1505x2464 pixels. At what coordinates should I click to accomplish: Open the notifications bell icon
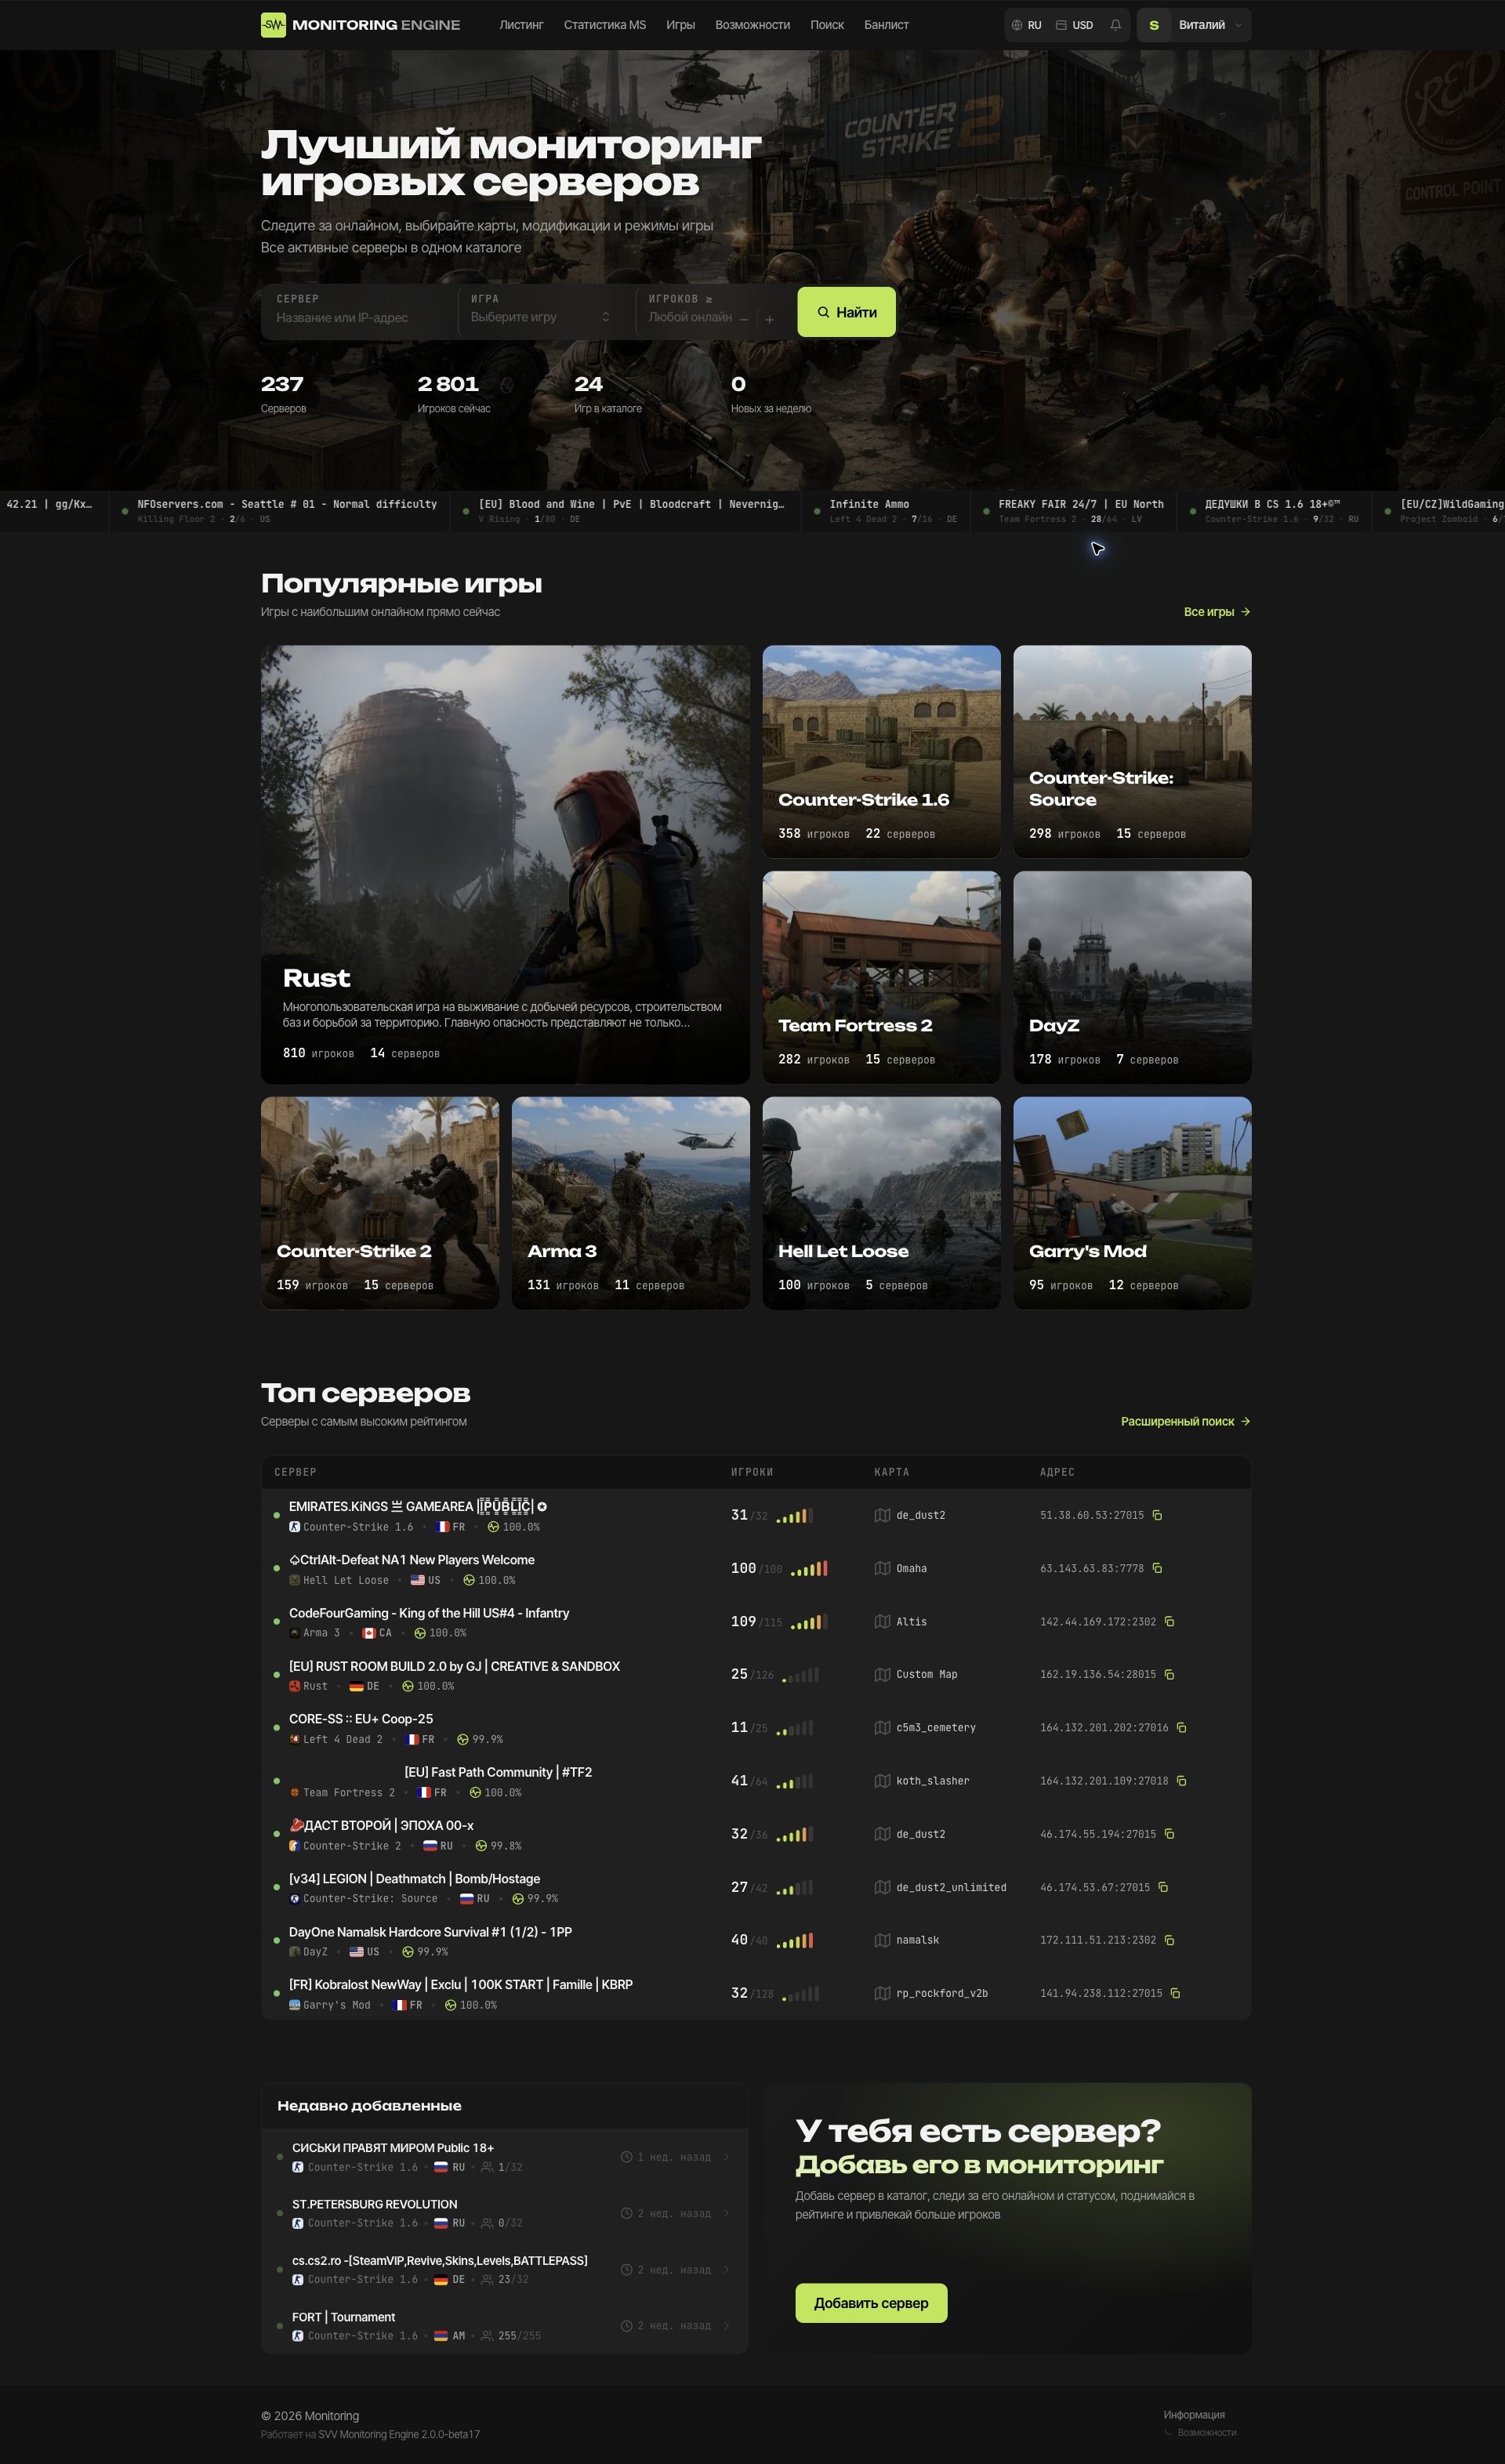coord(1115,25)
